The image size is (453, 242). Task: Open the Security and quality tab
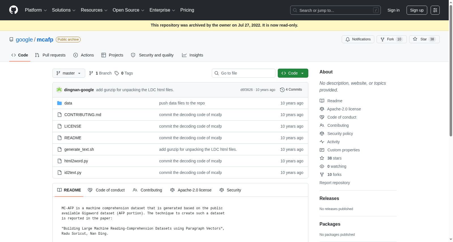152,55
